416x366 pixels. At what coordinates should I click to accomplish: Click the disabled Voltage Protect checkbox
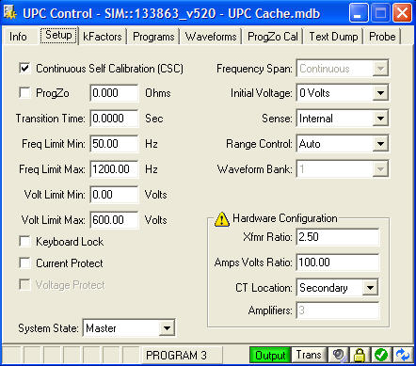coord(24,285)
